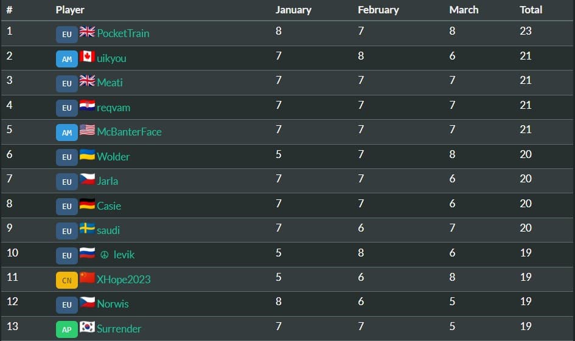The width and height of the screenshot is (575, 341).
Task: Open PocketTrain's player profile link
Action: (x=123, y=33)
